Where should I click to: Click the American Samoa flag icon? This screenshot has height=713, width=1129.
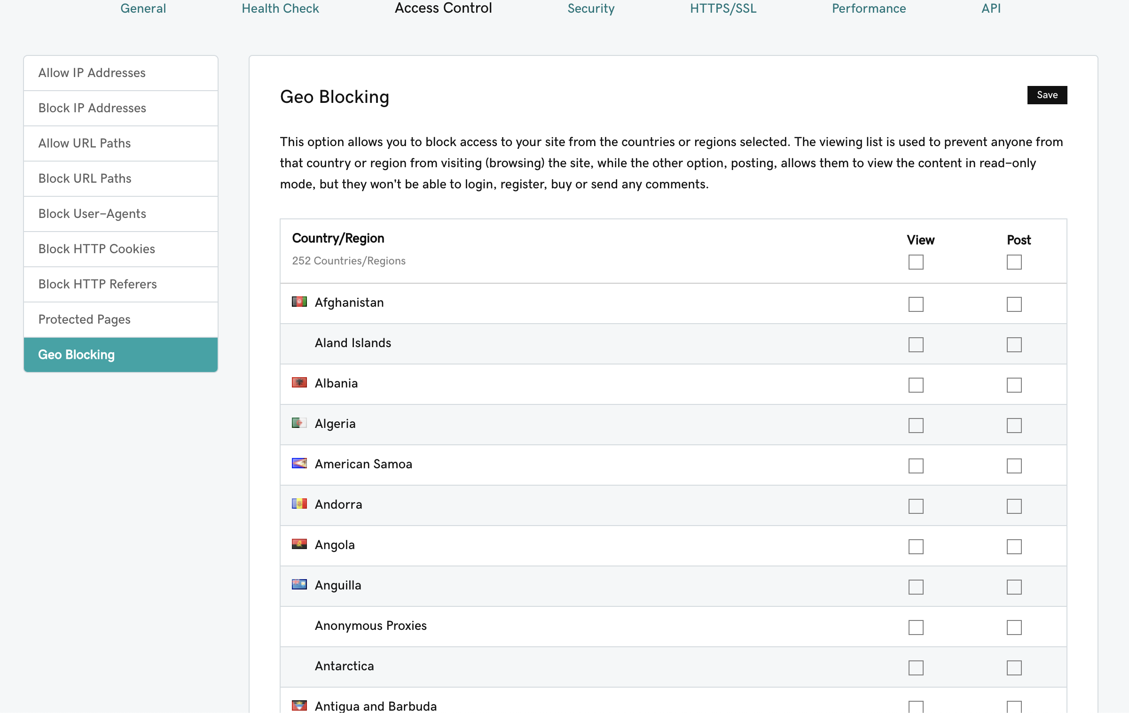299,463
